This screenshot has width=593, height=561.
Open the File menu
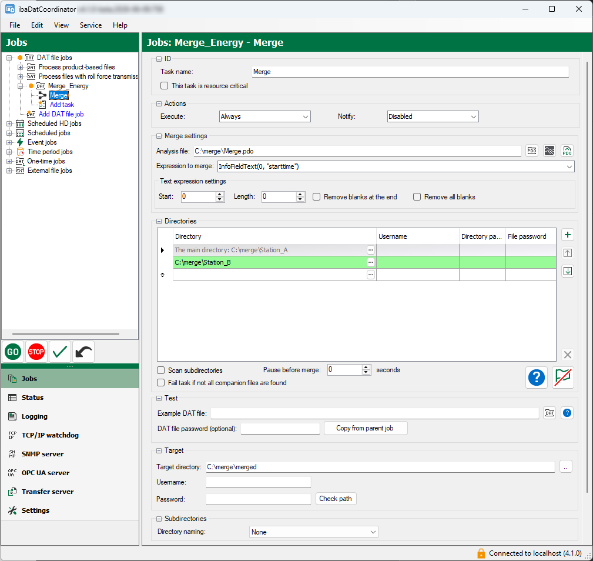click(x=15, y=25)
